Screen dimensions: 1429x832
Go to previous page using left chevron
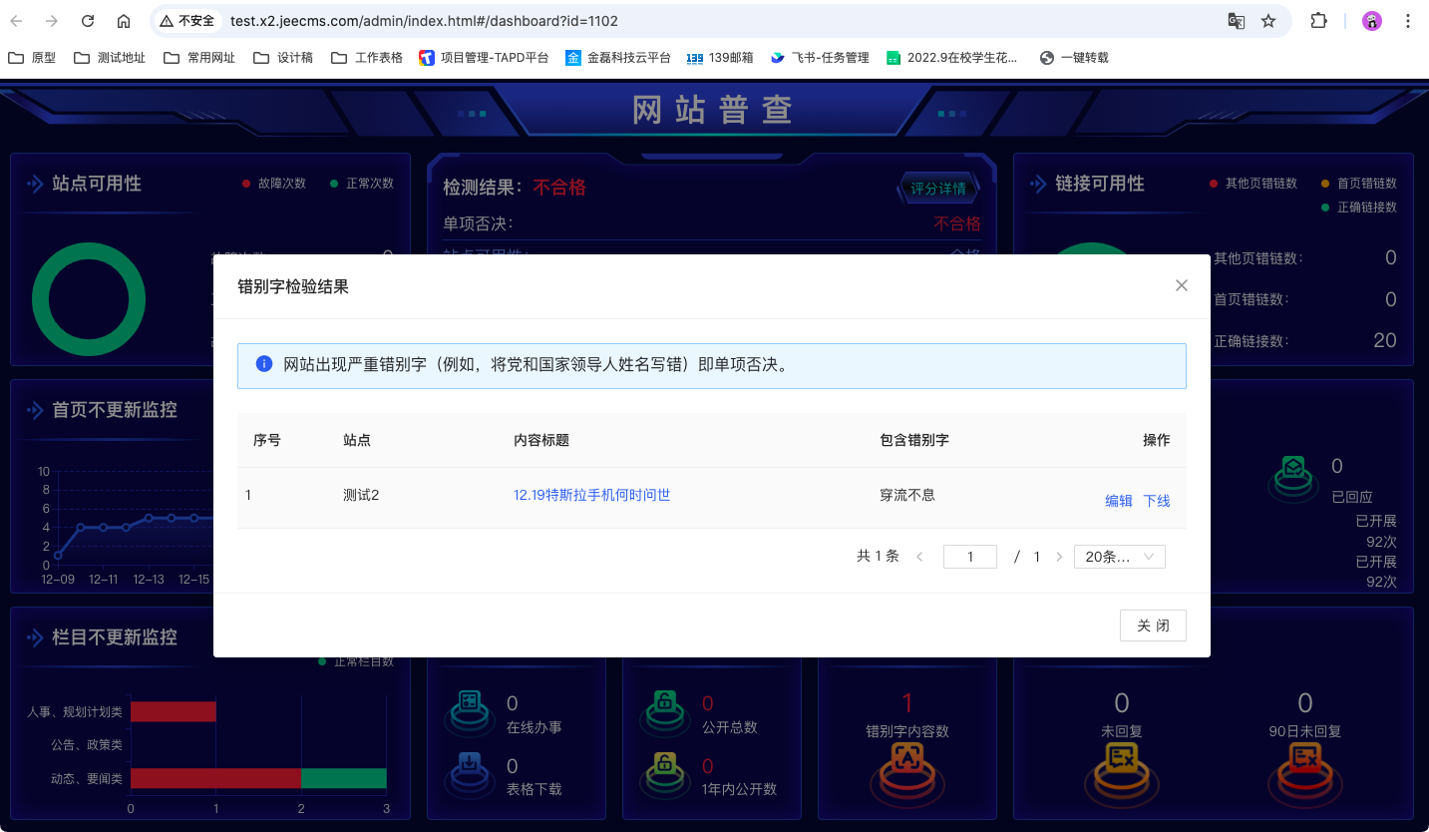click(x=919, y=557)
